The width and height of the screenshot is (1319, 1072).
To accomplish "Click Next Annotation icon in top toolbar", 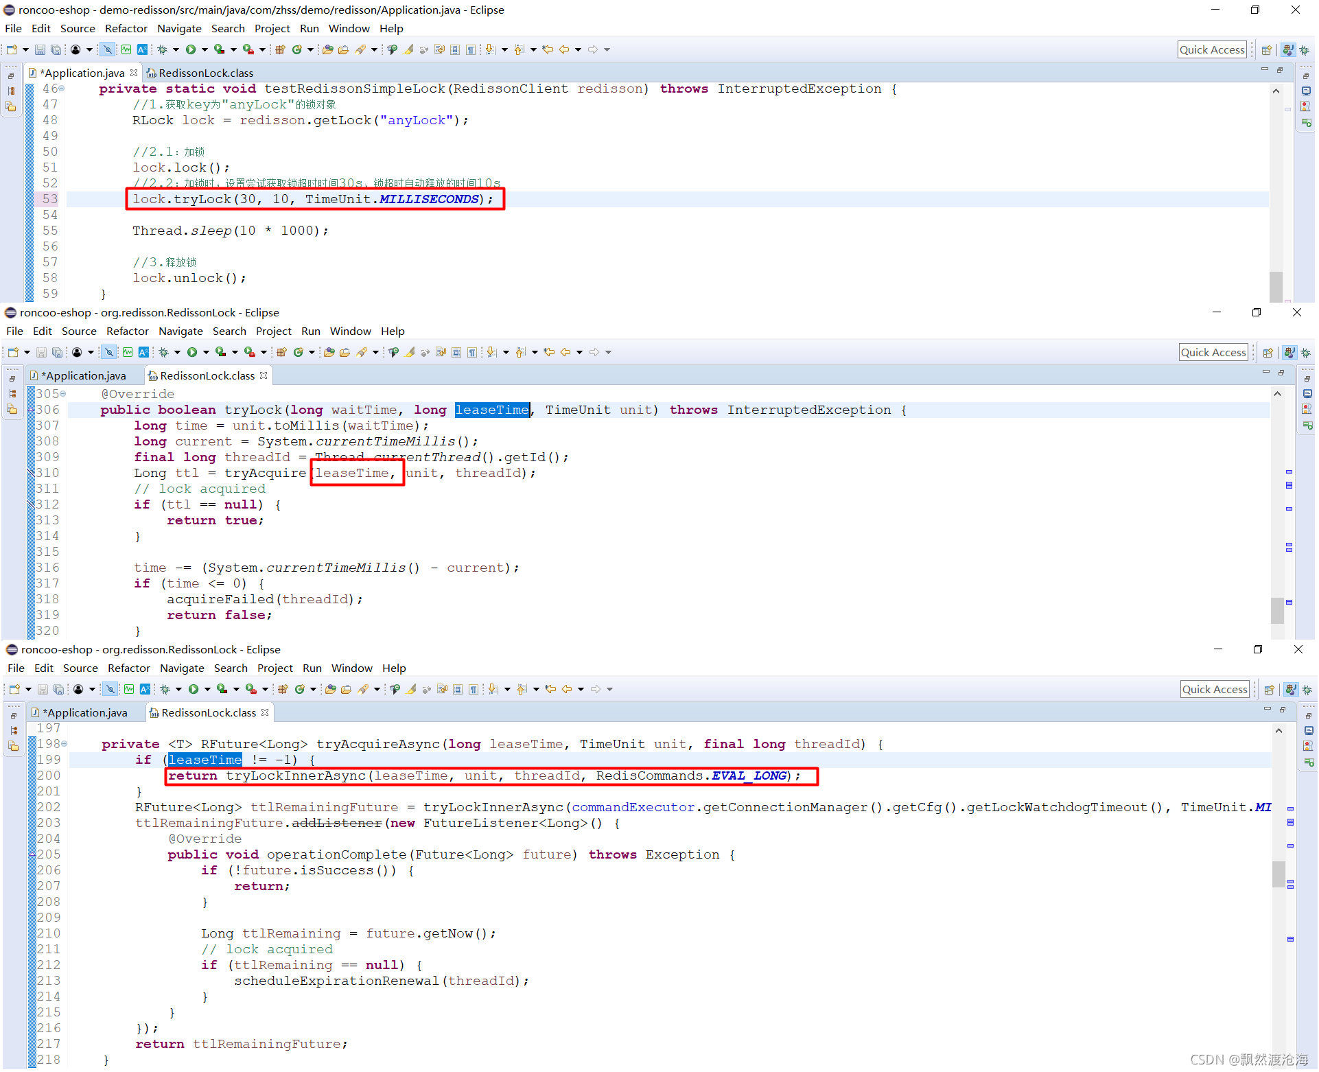I will [490, 49].
